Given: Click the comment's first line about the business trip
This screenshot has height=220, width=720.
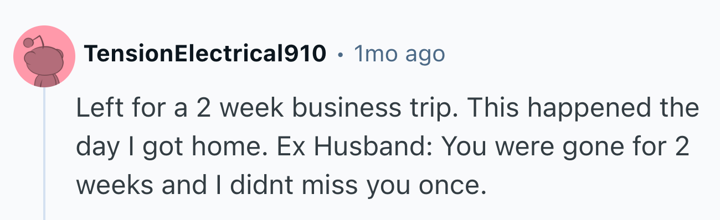Looking at the screenshot, I should 388,108.
